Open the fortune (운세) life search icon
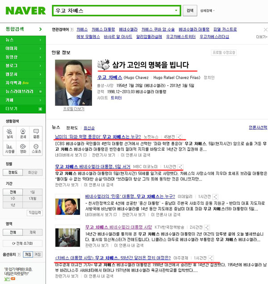Viewport: 268px width, 284px height. (x=23, y=133)
